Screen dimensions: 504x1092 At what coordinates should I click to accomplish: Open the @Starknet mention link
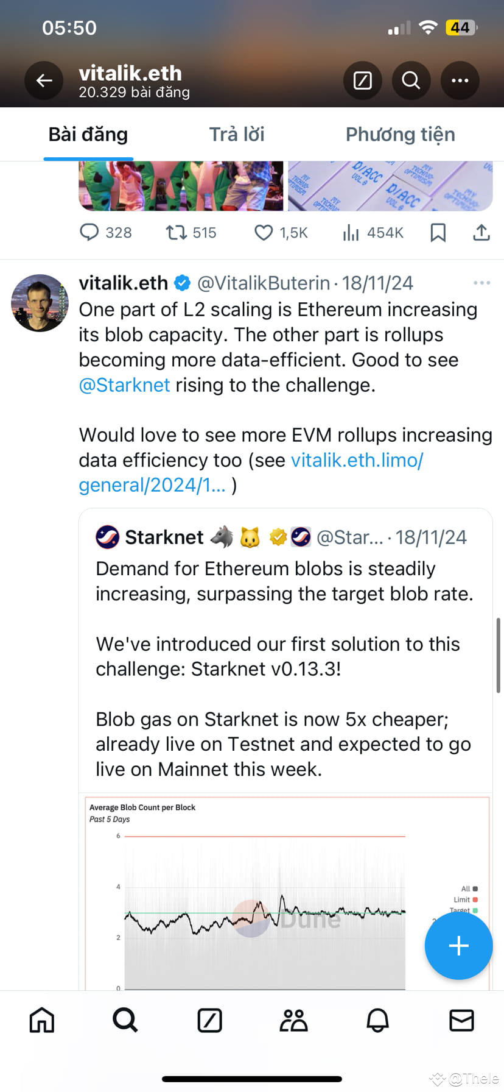tap(124, 385)
